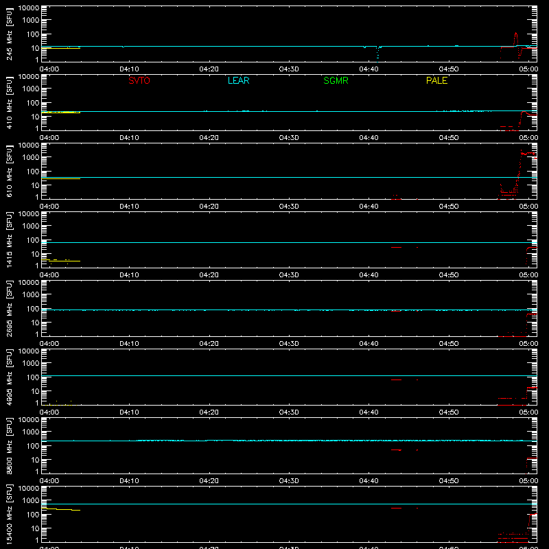This screenshot has height=549, width=549.
Task: Click 04:00 tick label under 4995 MHz panel
Action: [x=49, y=412]
